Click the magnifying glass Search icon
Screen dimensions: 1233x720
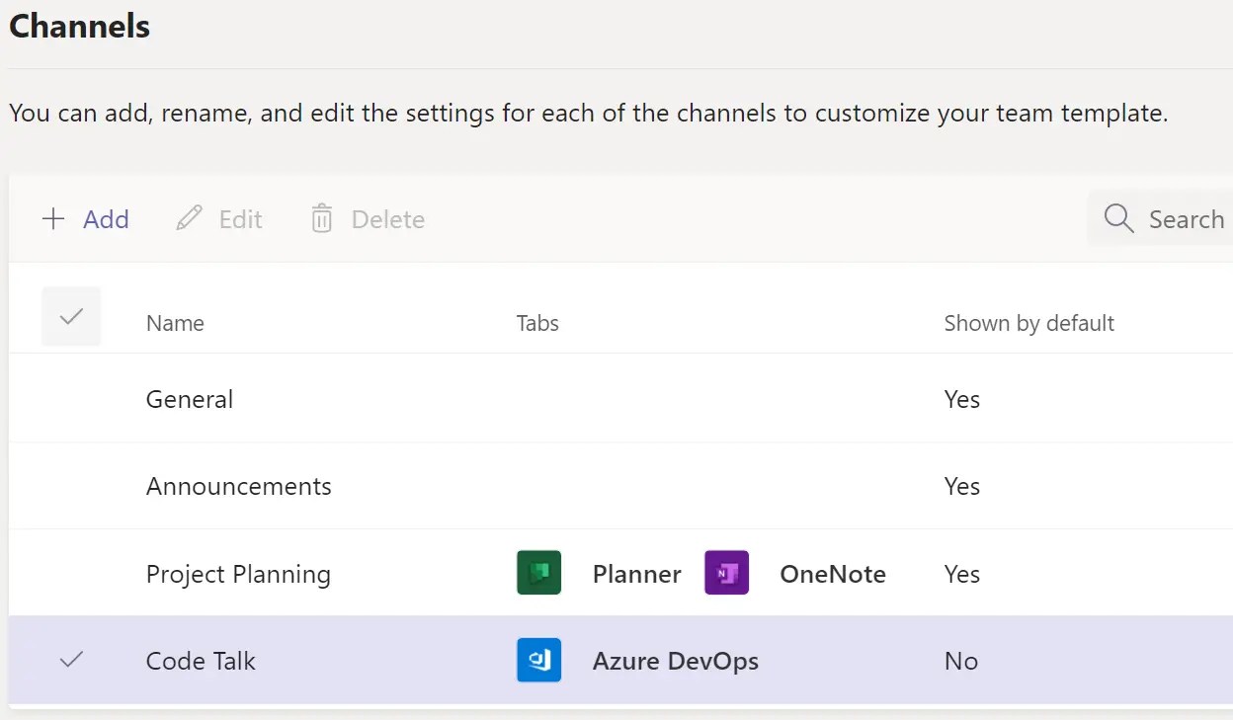(x=1117, y=218)
